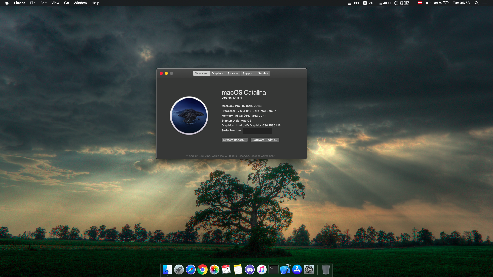Click the input source flag icon

click(420, 3)
